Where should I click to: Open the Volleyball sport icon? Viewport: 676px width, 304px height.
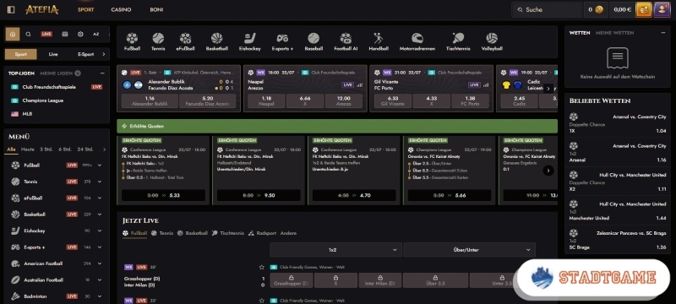pyautogui.click(x=492, y=38)
